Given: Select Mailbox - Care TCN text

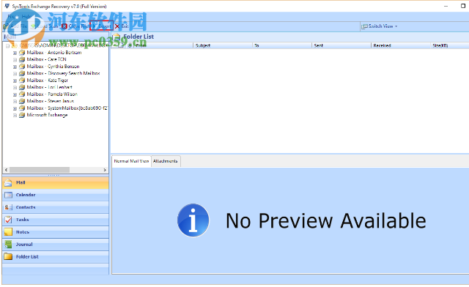Looking at the screenshot, I should (47, 59).
